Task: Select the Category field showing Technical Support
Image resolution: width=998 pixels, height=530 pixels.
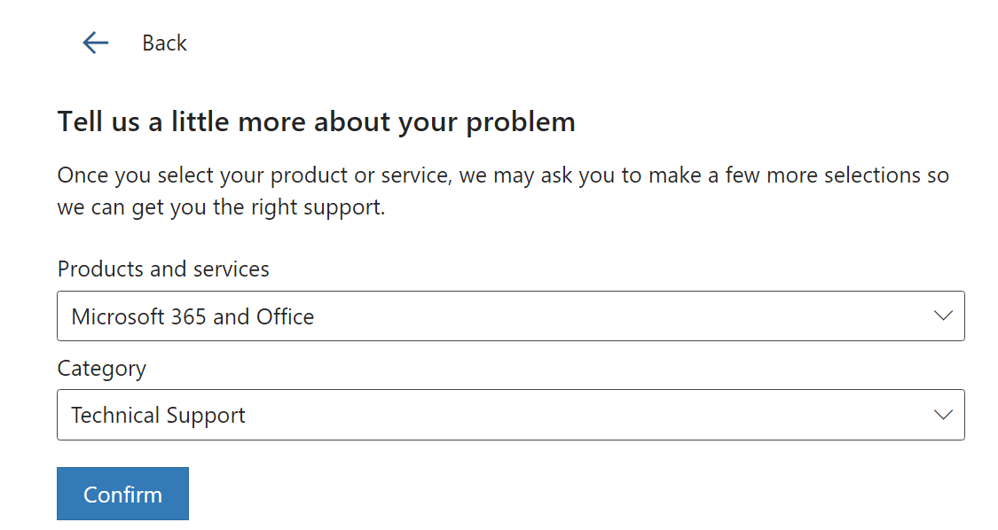Action: click(510, 414)
